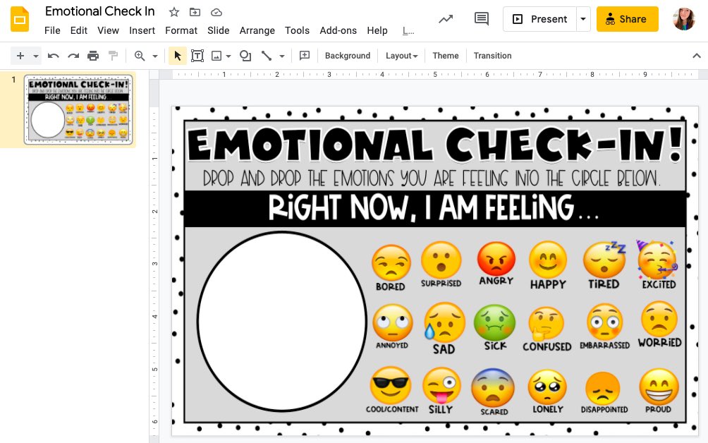This screenshot has height=443, width=708.
Task: Select the Surprised emoji
Action: 441,260
